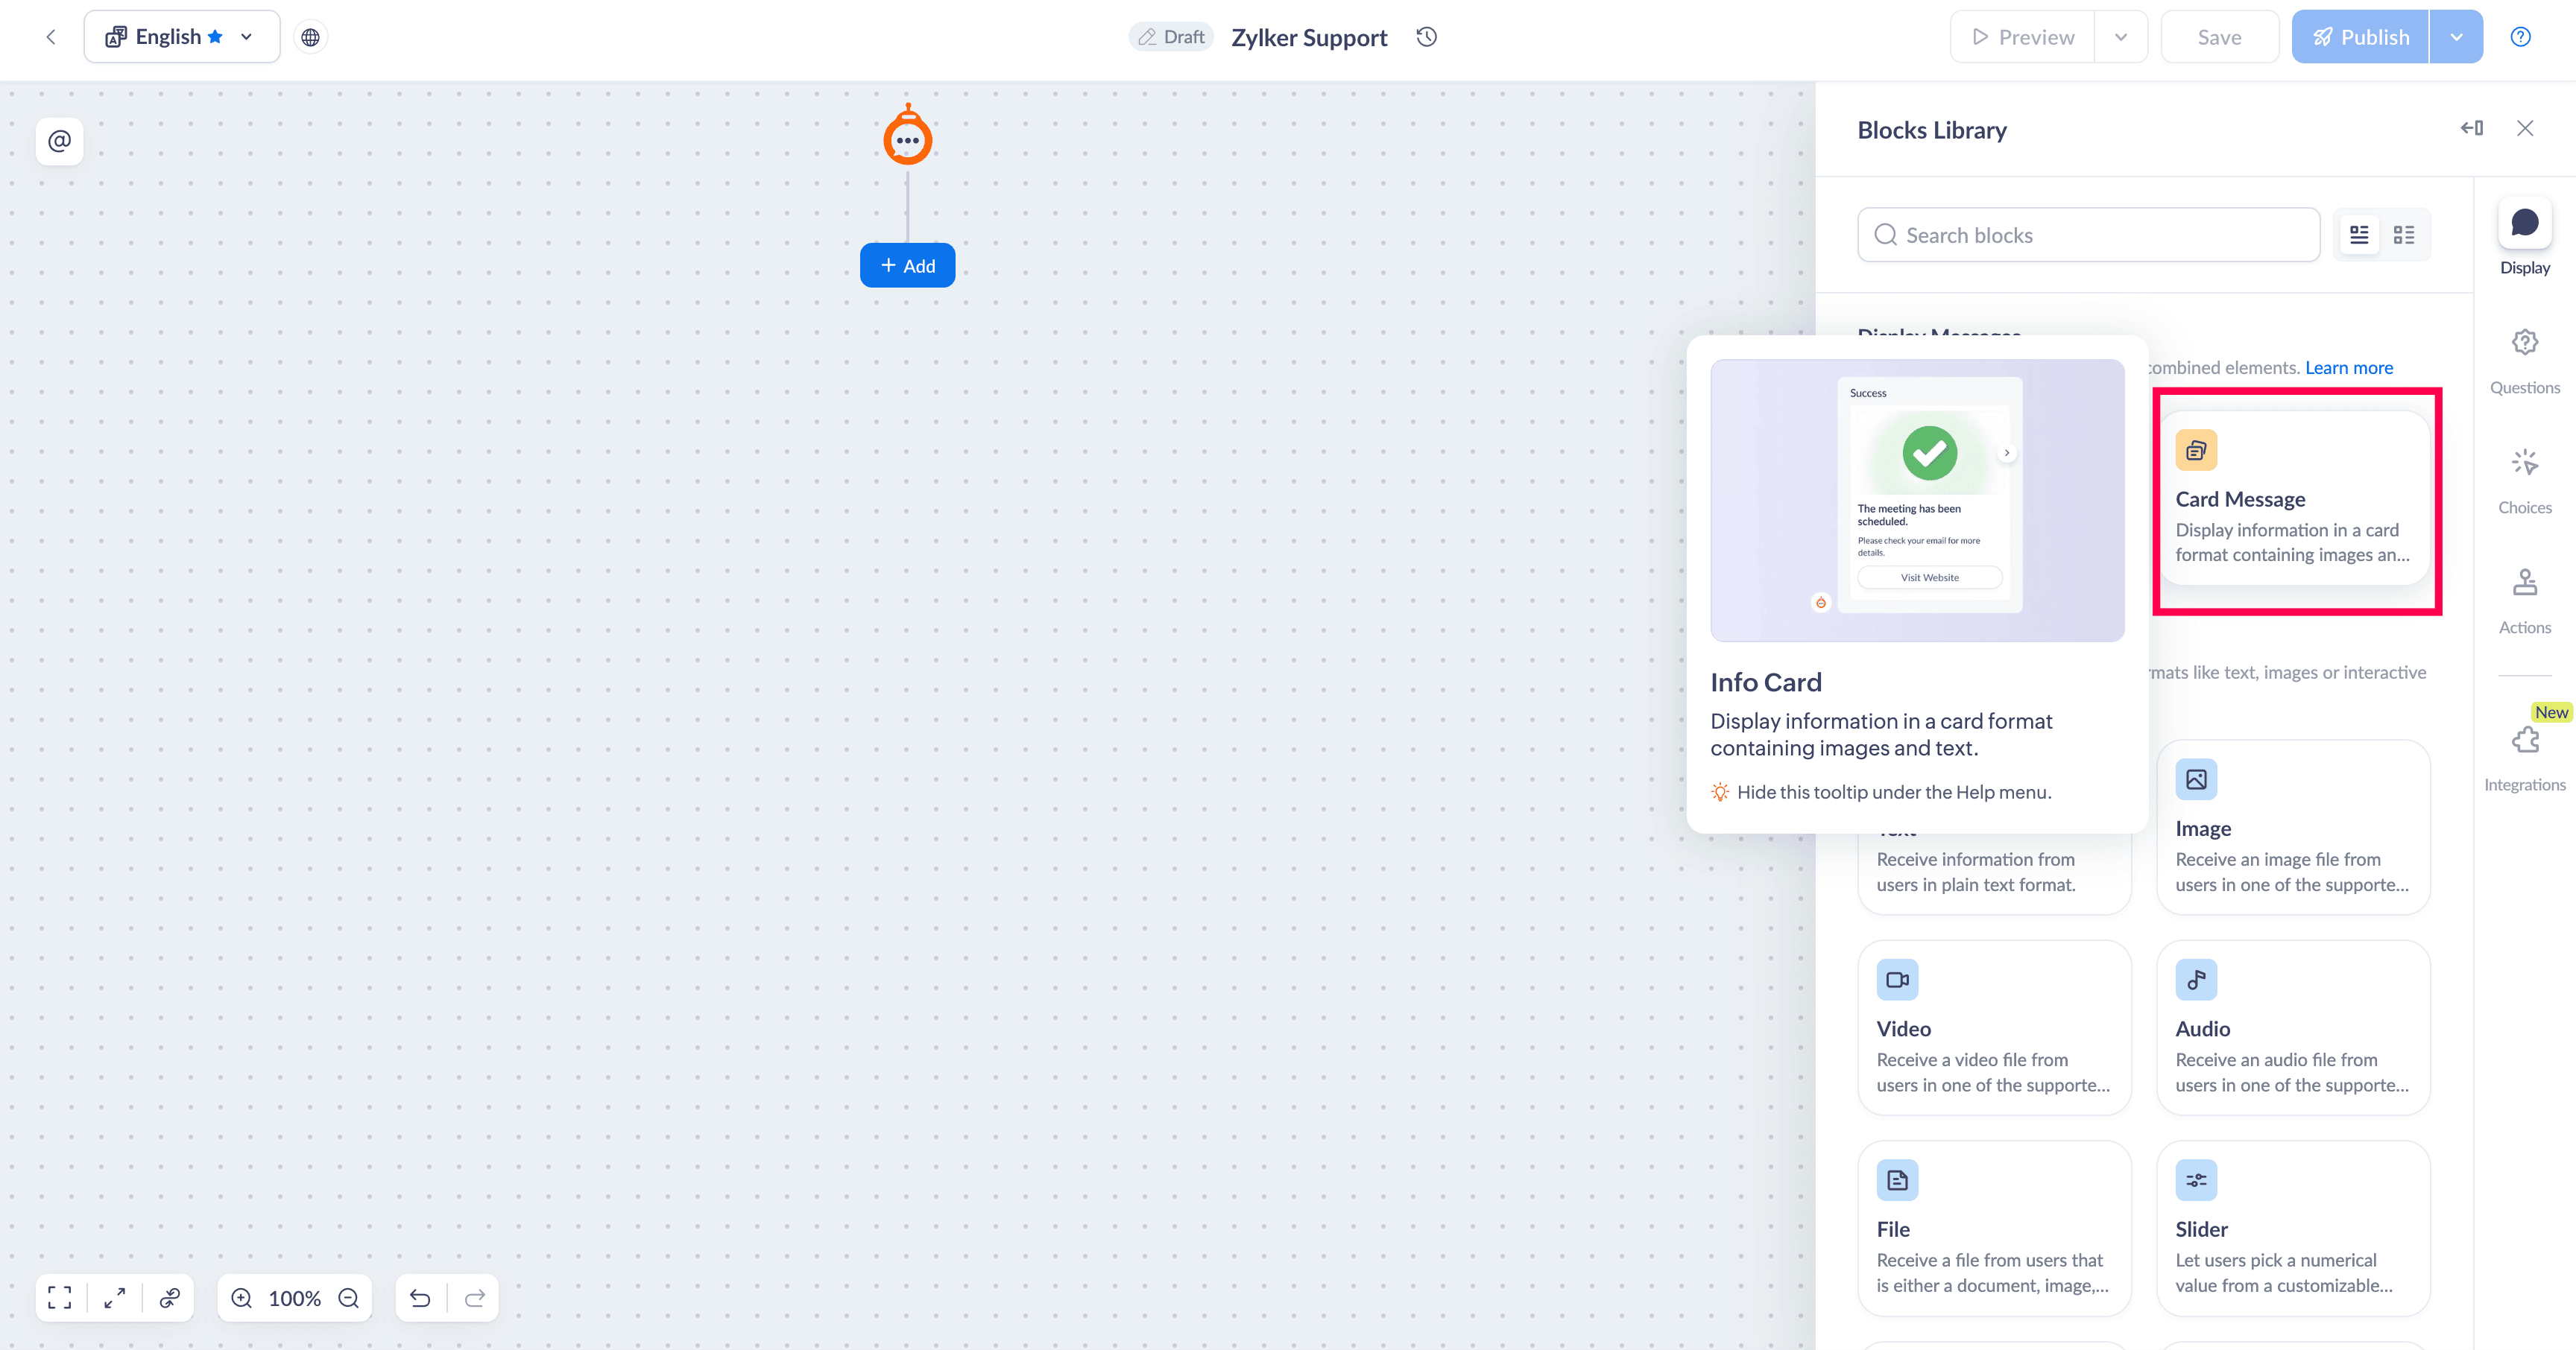
Task: Zoom in on the canvas
Action: pos(241,1297)
